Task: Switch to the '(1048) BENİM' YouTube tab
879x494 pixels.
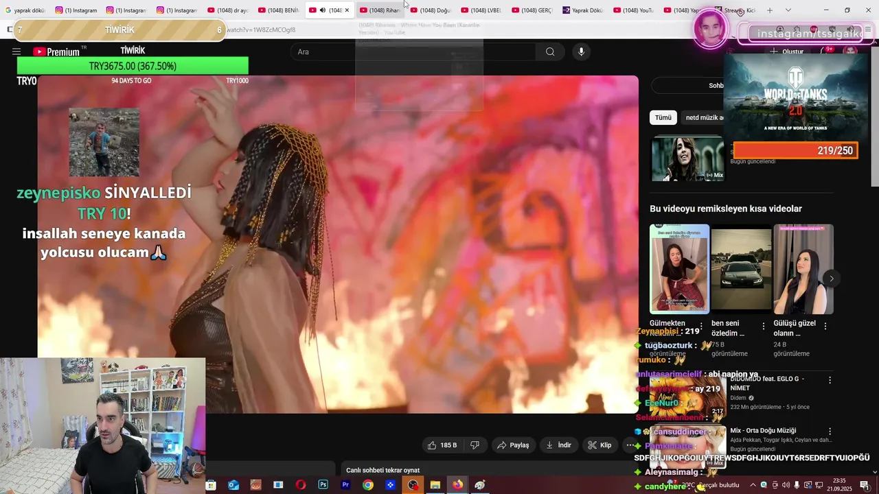Action: tap(279, 10)
